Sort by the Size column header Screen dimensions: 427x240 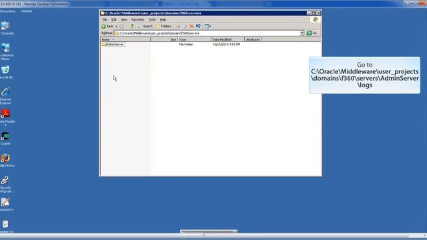coord(164,39)
